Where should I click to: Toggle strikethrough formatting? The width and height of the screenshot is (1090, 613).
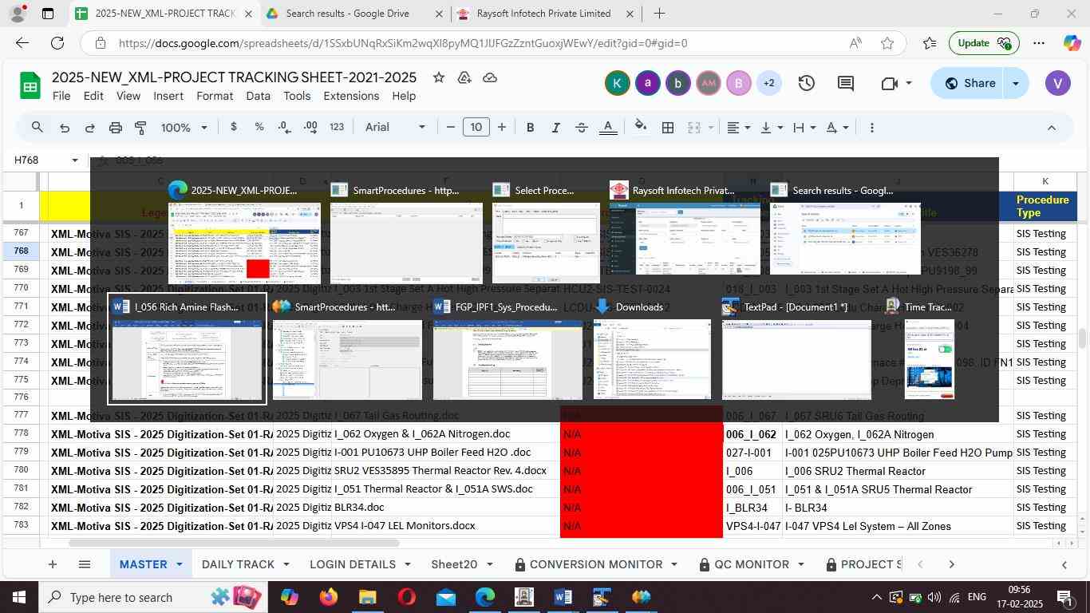click(x=582, y=128)
